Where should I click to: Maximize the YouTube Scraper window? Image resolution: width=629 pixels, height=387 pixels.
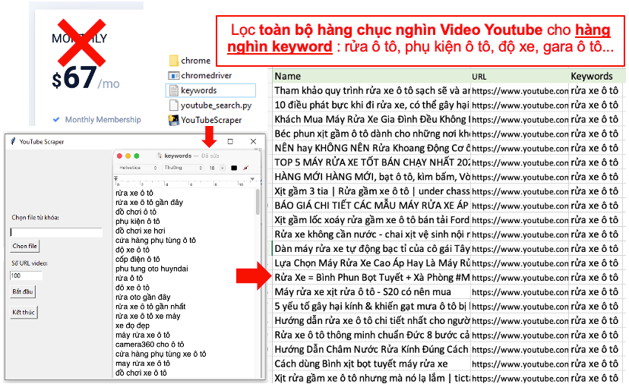[230, 141]
